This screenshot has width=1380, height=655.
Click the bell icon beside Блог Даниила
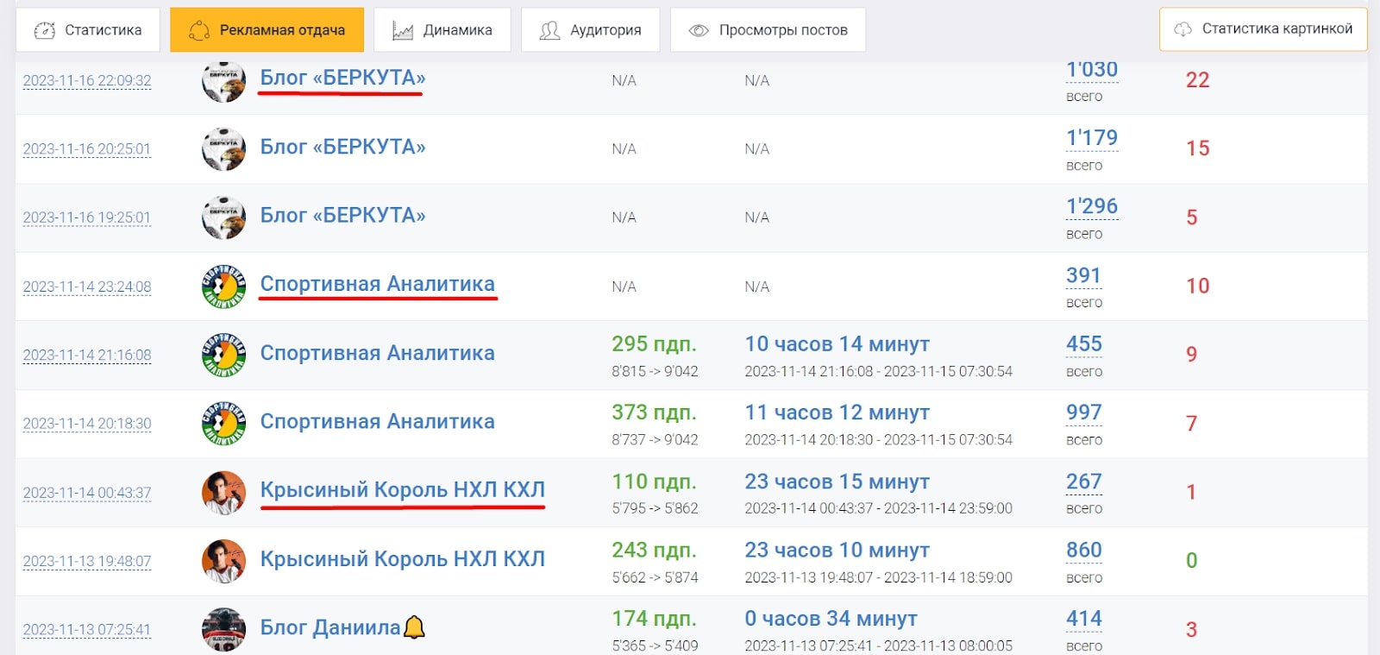pyautogui.click(x=415, y=627)
